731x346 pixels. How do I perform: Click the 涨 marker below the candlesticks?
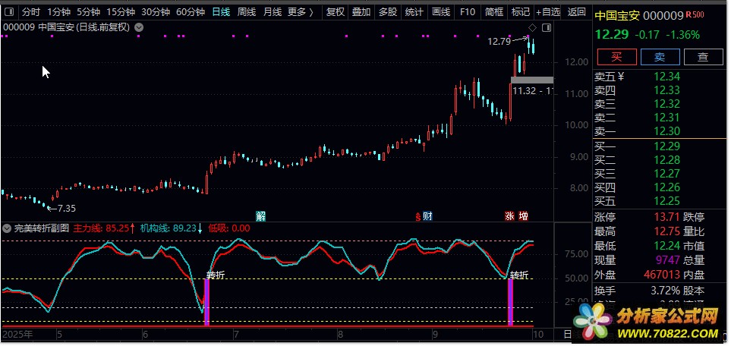click(x=510, y=216)
